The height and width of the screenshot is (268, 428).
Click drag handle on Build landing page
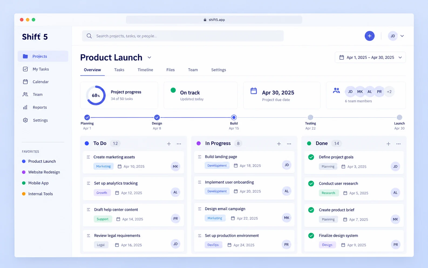(x=199, y=157)
